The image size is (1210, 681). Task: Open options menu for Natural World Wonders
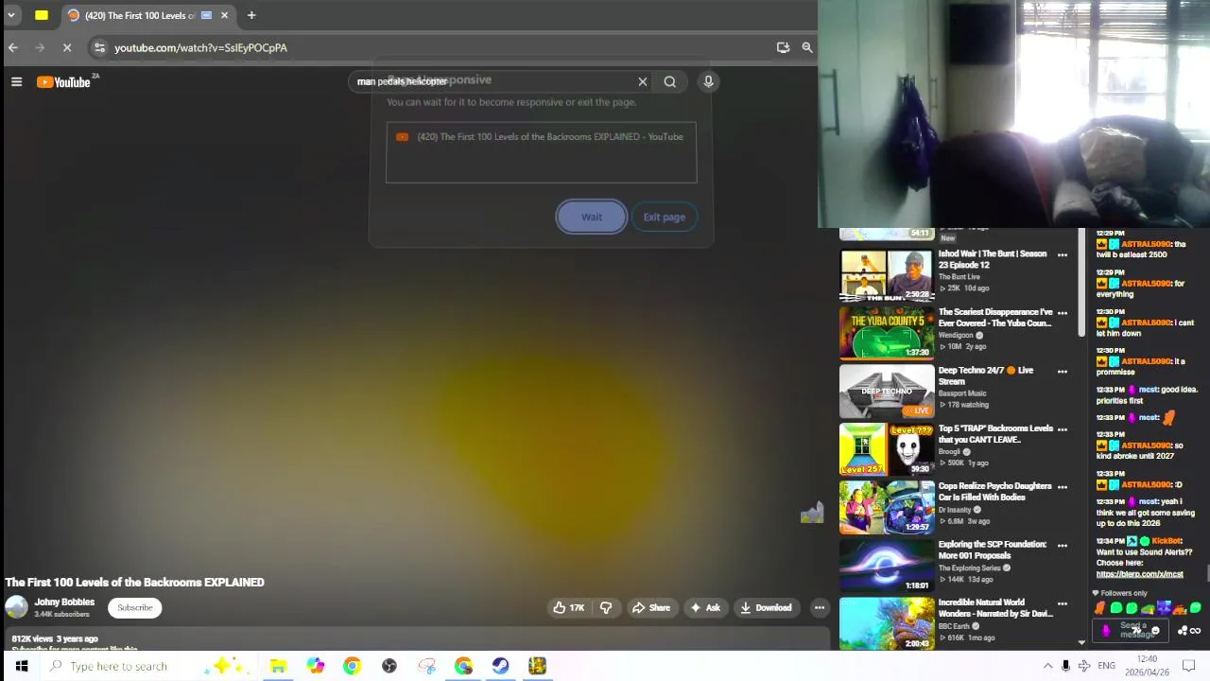pyautogui.click(x=1063, y=603)
